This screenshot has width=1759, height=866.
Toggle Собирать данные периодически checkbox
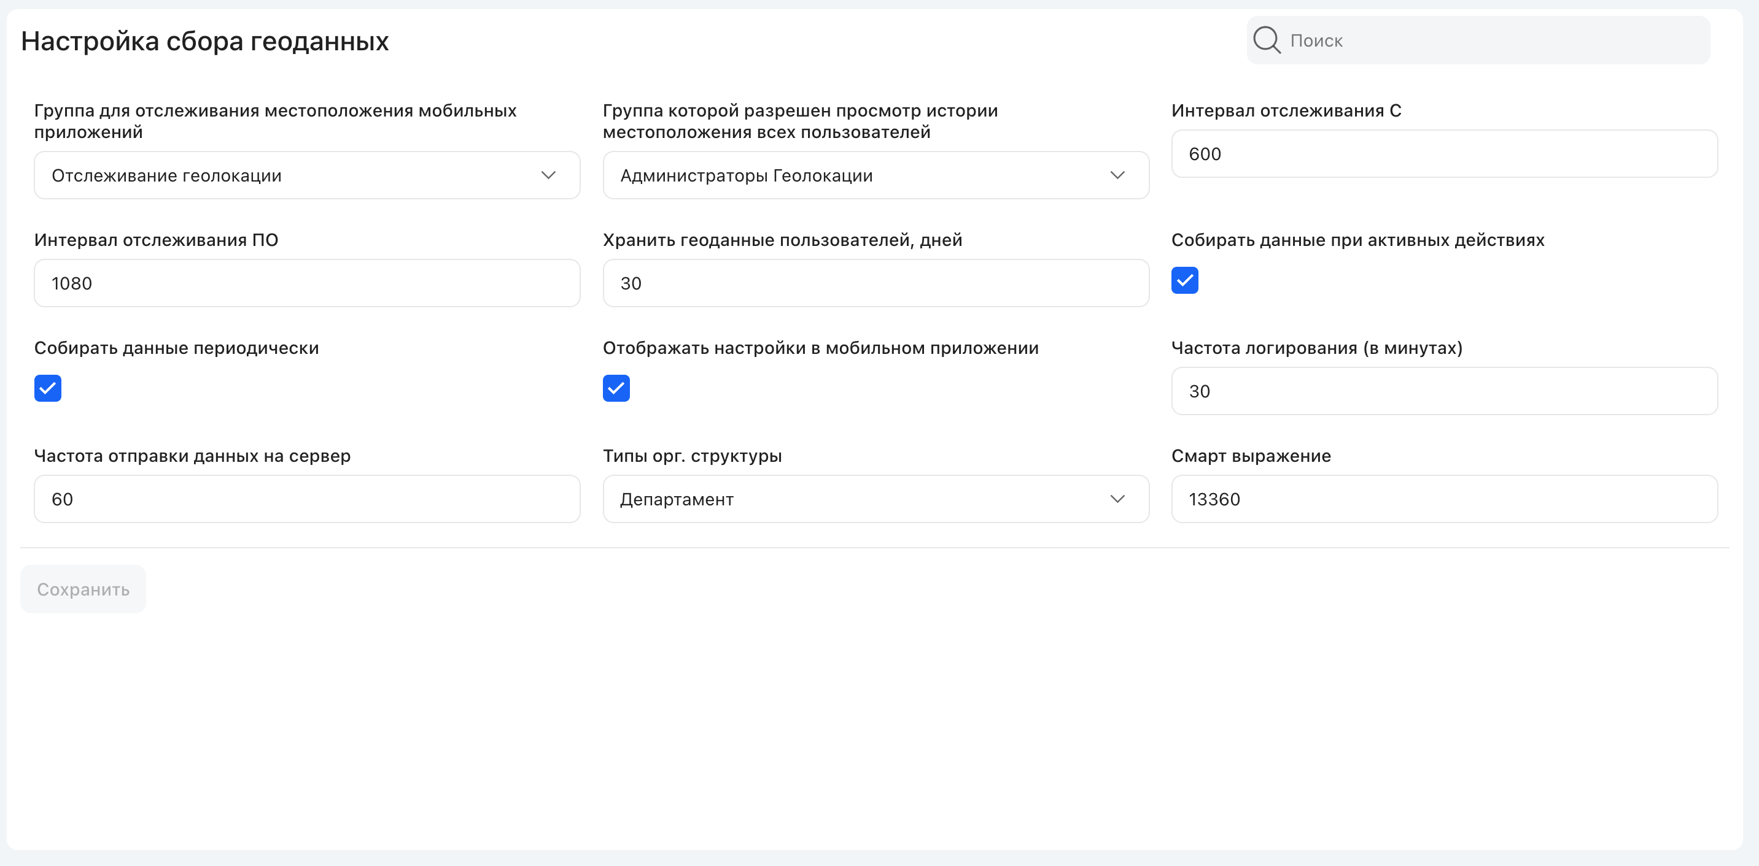click(x=48, y=388)
